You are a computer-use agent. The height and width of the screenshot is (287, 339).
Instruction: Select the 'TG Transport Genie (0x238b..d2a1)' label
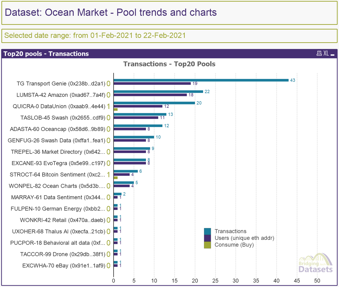61,84
